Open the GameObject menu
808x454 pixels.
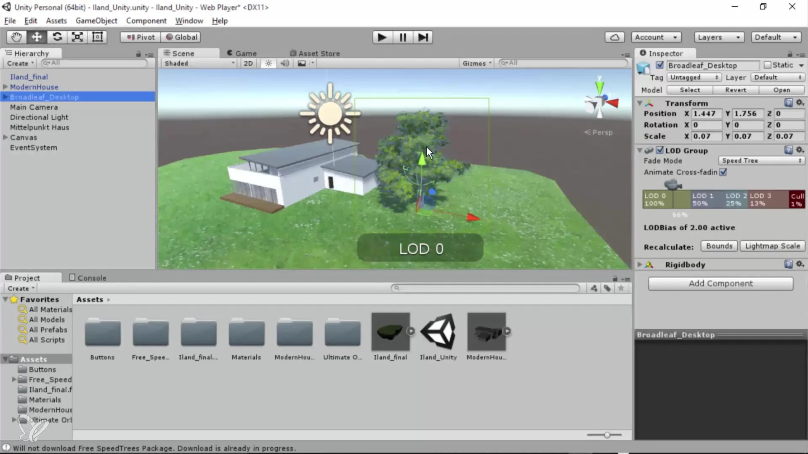[96, 21]
